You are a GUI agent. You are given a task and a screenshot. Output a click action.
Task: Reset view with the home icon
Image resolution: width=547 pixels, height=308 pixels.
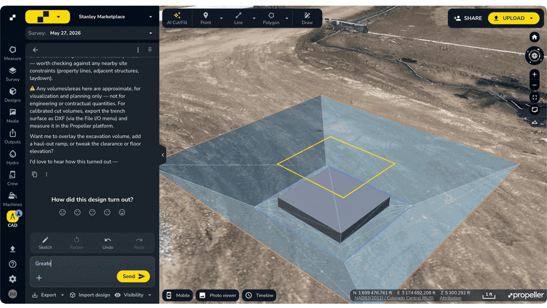(x=534, y=37)
